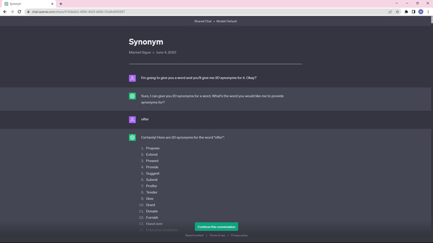Viewport: 433px width, 243px height.
Task: Share this page from the address bar
Action: click(x=390, y=12)
